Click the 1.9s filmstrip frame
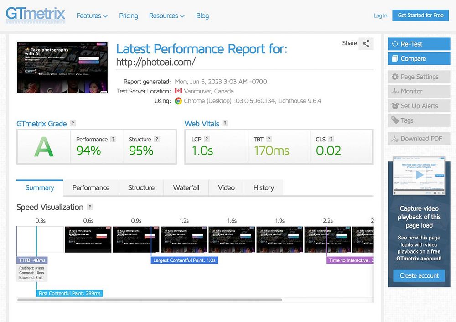456x322 pixels. click(280, 239)
